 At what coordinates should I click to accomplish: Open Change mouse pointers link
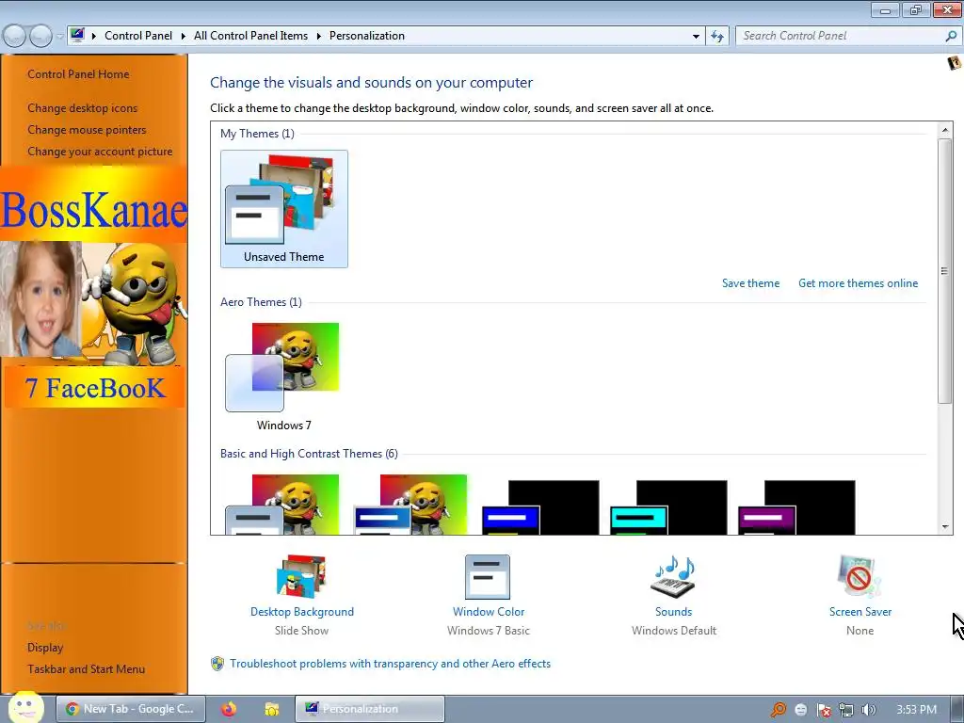(87, 130)
